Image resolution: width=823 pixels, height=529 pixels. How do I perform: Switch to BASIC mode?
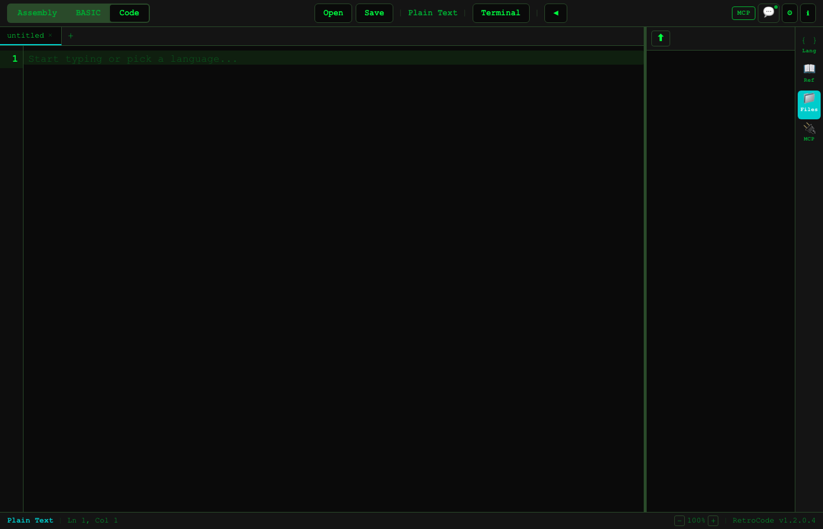click(88, 12)
